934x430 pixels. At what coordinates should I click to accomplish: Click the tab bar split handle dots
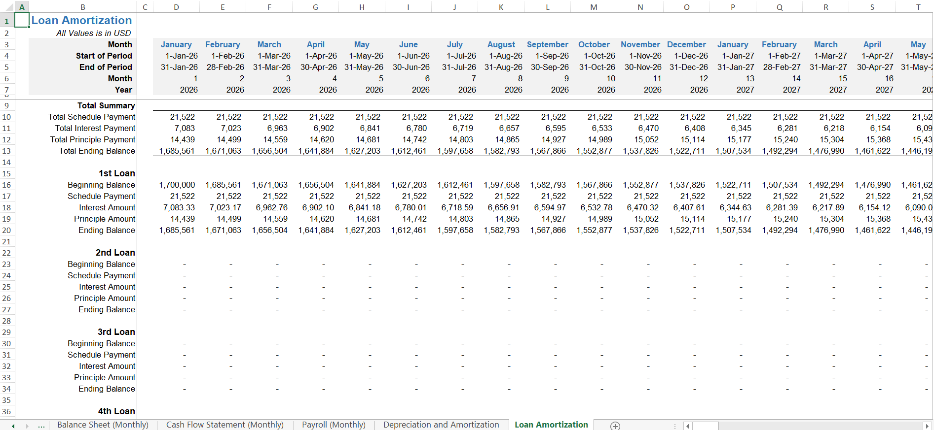[674, 426]
